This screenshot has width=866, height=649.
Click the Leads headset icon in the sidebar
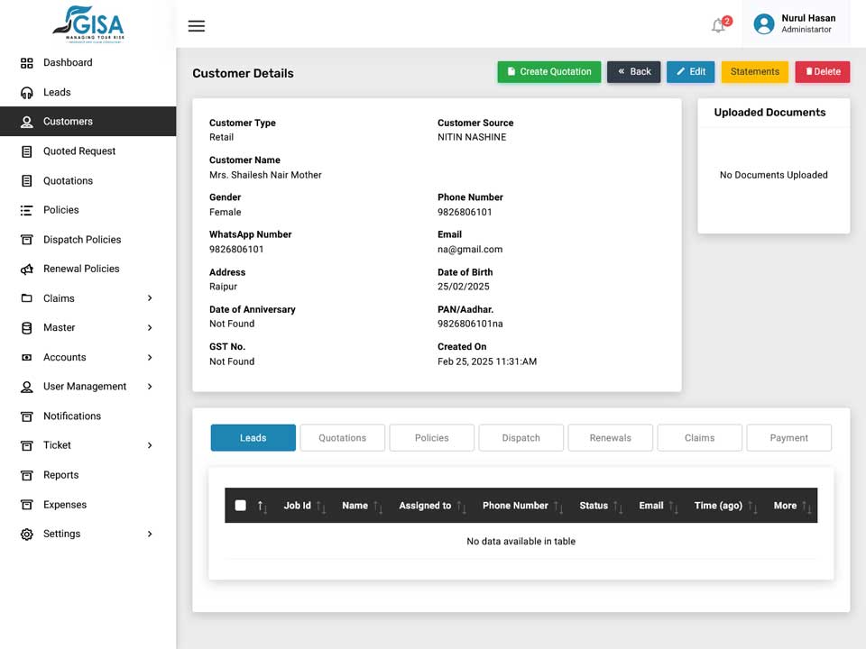[x=26, y=93]
